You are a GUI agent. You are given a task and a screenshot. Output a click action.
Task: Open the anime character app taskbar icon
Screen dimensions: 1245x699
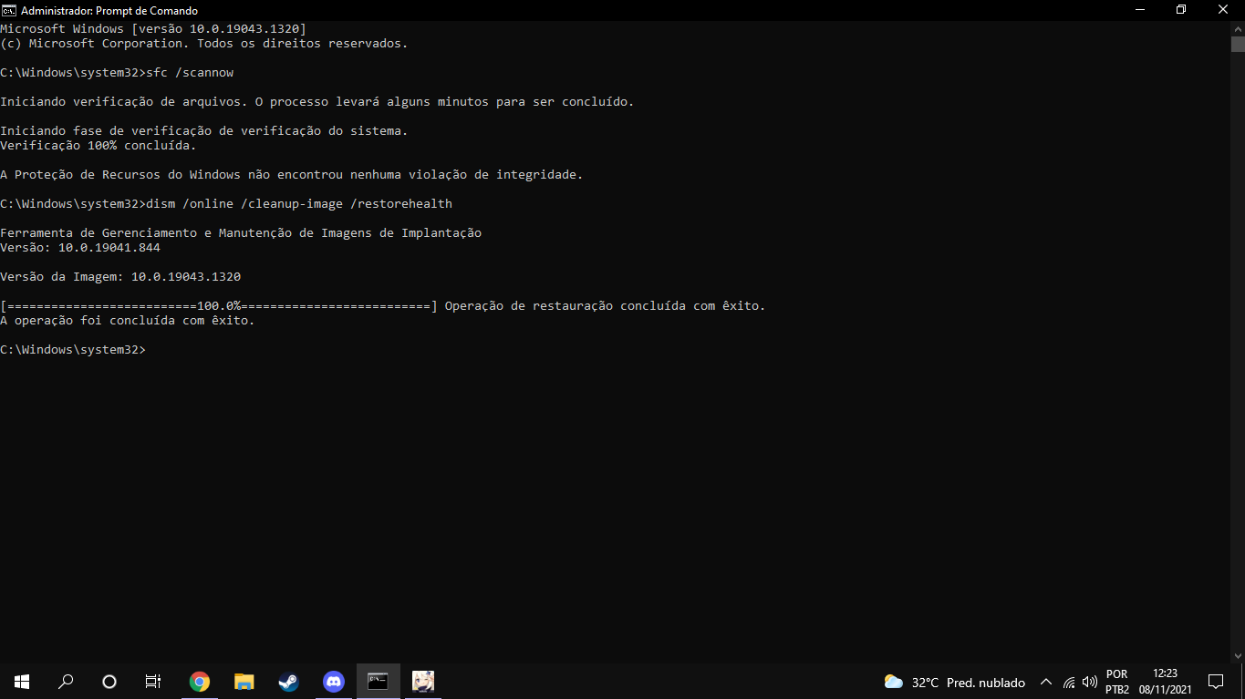(422, 682)
